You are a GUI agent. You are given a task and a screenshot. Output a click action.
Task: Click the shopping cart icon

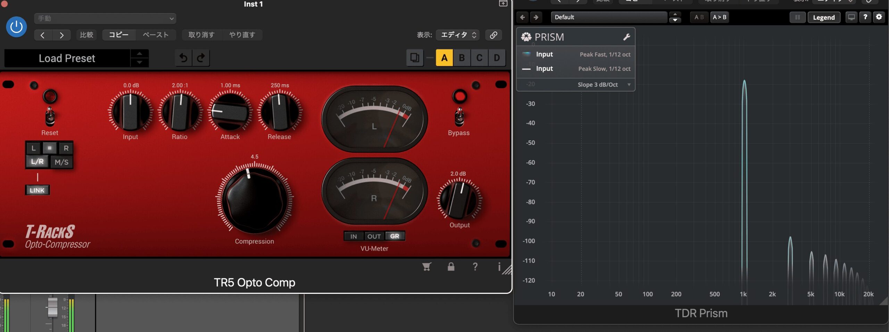pyautogui.click(x=426, y=266)
